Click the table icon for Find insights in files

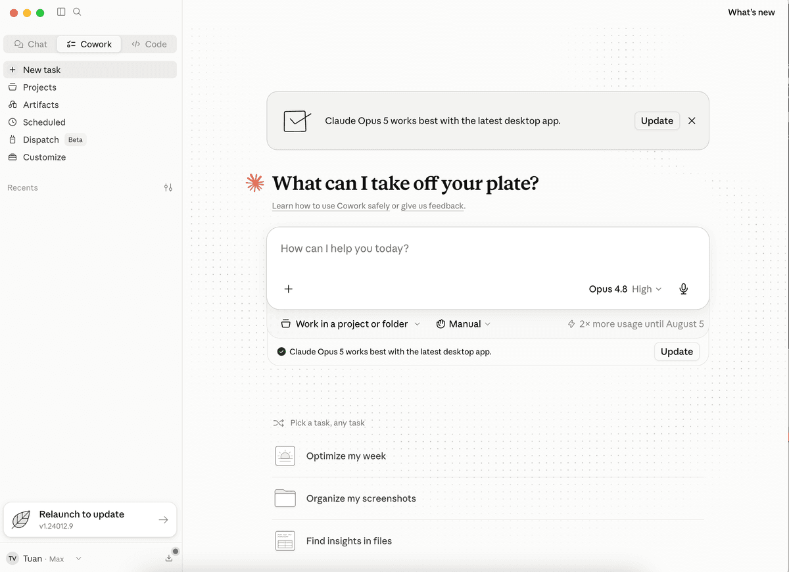(285, 541)
